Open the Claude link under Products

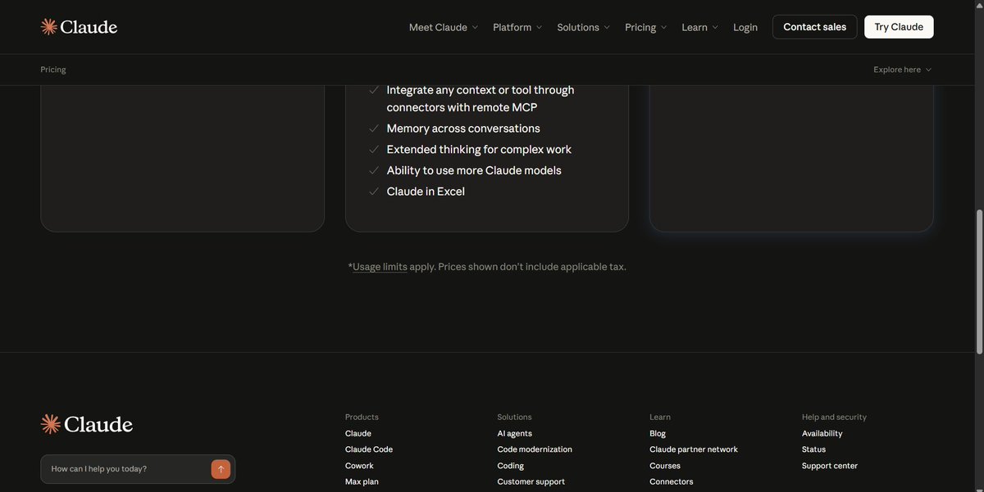(x=358, y=434)
